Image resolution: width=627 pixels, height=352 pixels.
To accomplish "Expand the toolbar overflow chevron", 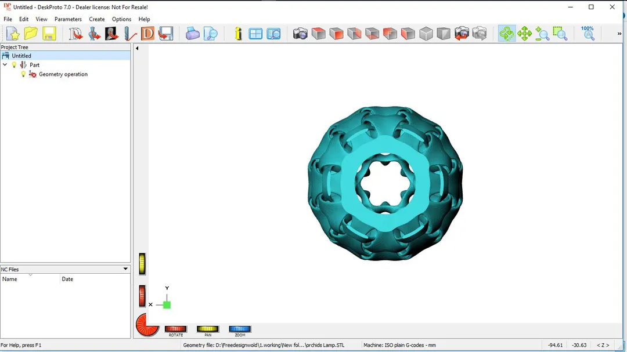I will [x=619, y=34].
